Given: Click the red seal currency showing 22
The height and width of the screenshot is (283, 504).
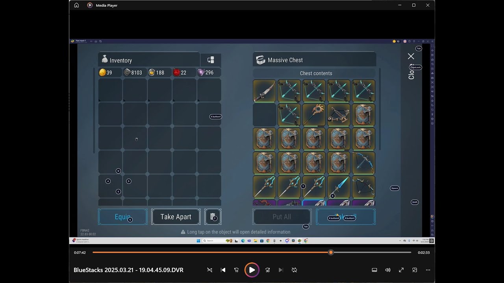Looking at the screenshot, I should (180, 72).
